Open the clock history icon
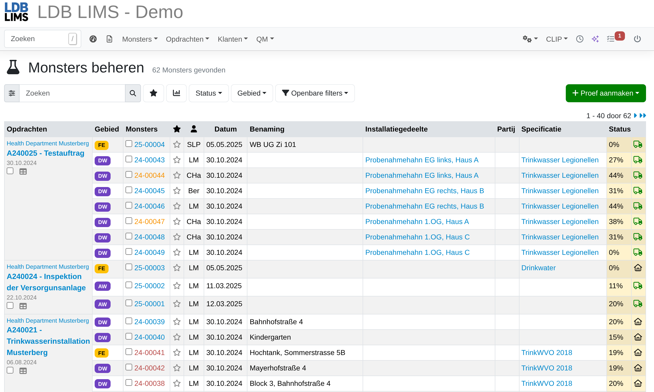The image size is (654, 392). pos(579,39)
